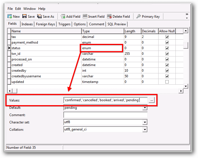
Task: Open the File menu
Action: pos(10,9)
